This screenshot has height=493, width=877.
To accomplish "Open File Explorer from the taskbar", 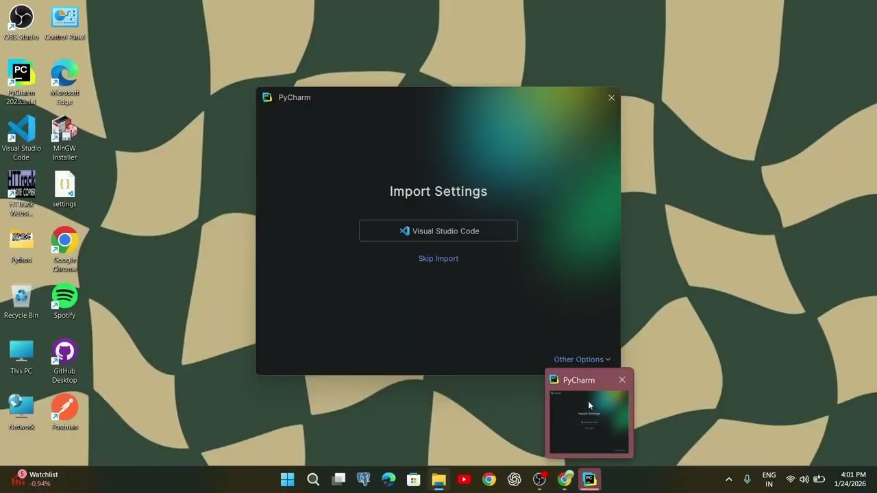I will click(439, 479).
